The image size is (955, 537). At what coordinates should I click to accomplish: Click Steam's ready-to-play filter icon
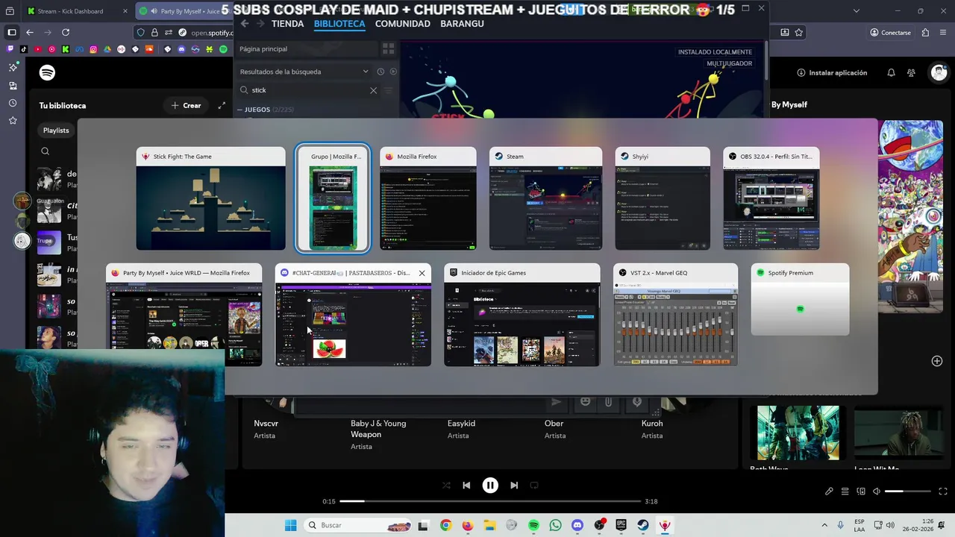click(x=393, y=72)
